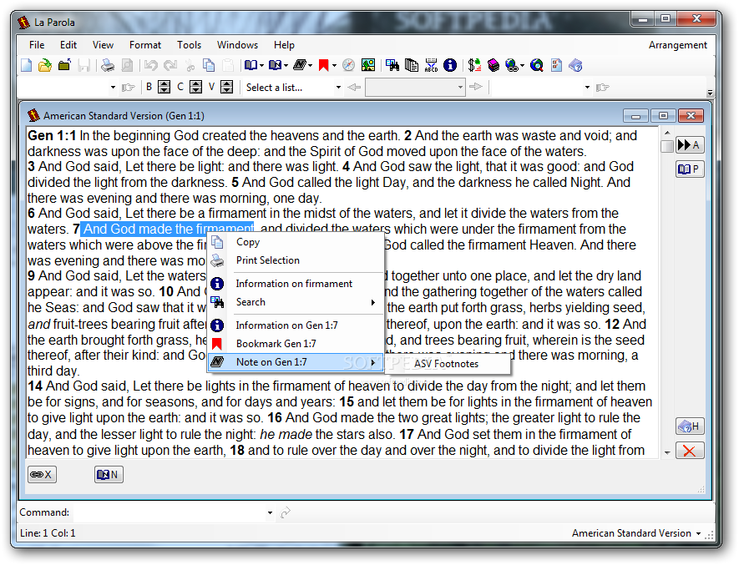
Task: Open the Command field dropdown arrow
Action: (270, 512)
